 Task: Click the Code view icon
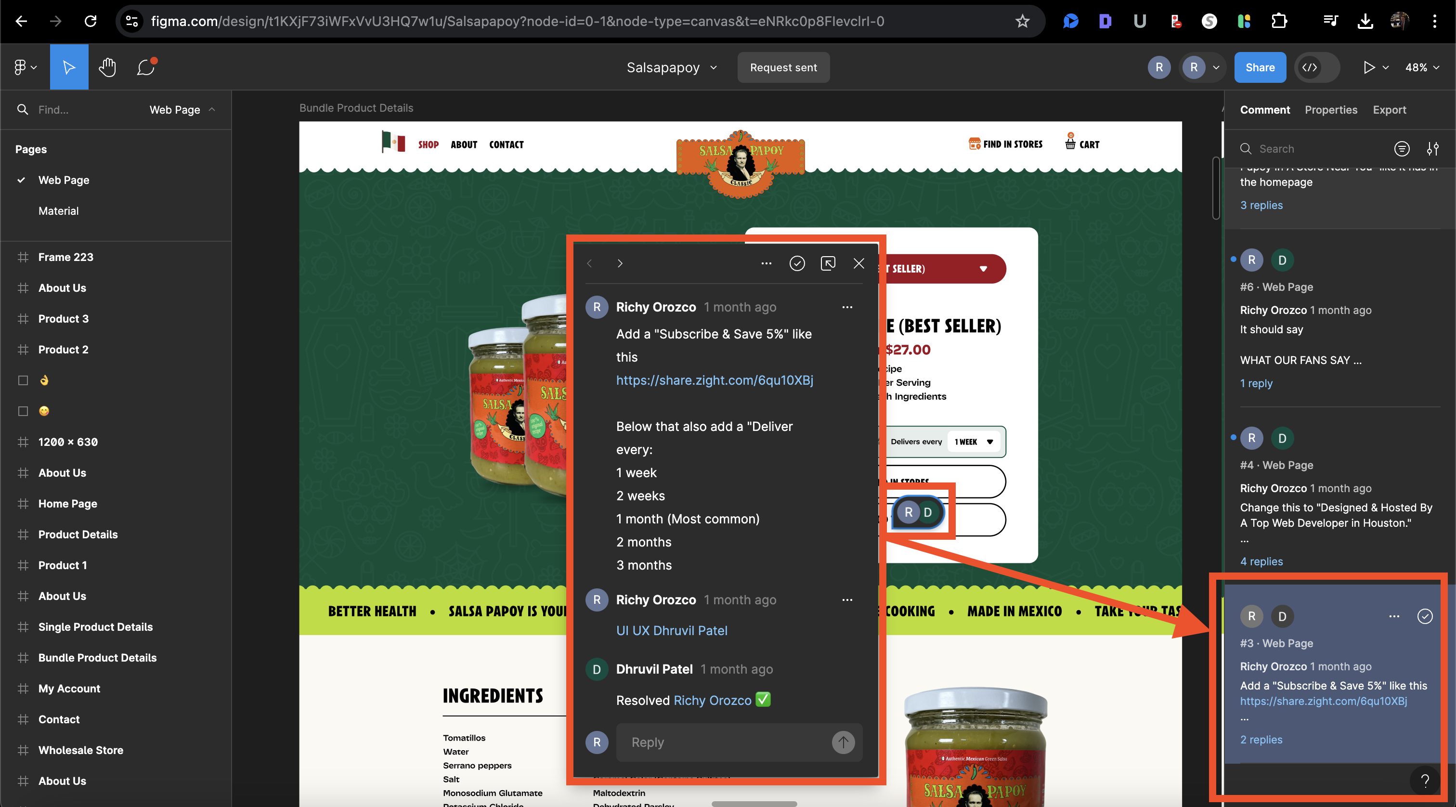[x=1310, y=67]
